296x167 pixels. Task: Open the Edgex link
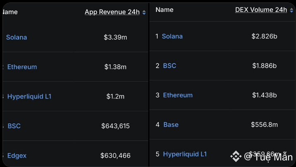click(17, 155)
